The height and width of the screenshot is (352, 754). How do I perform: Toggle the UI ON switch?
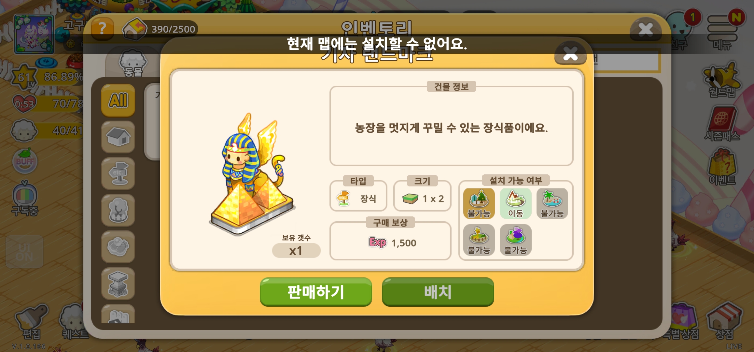pos(24,252)
